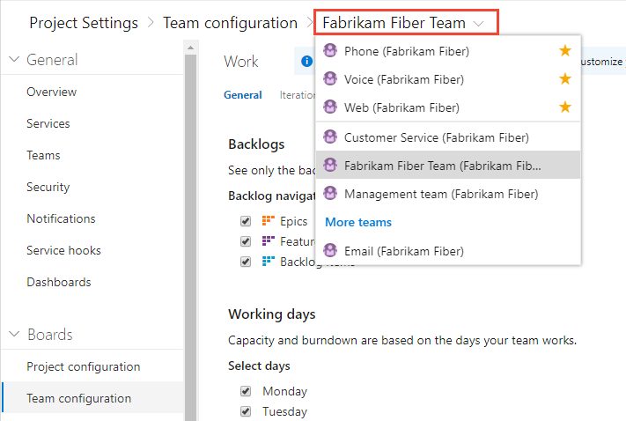The width and height of the screenshot is (626, 421).
Task: Open Project Settings breadcrumb link
Action: pos(84,23)
